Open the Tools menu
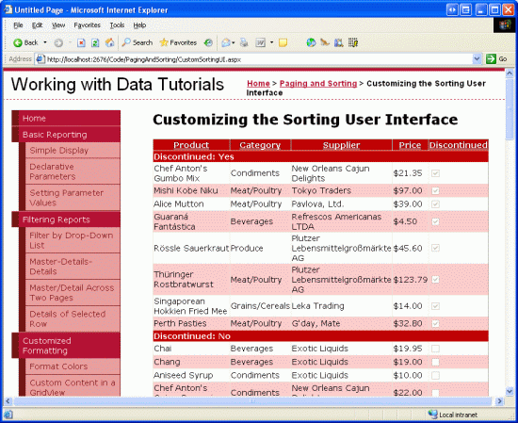 tap(117, 25)
